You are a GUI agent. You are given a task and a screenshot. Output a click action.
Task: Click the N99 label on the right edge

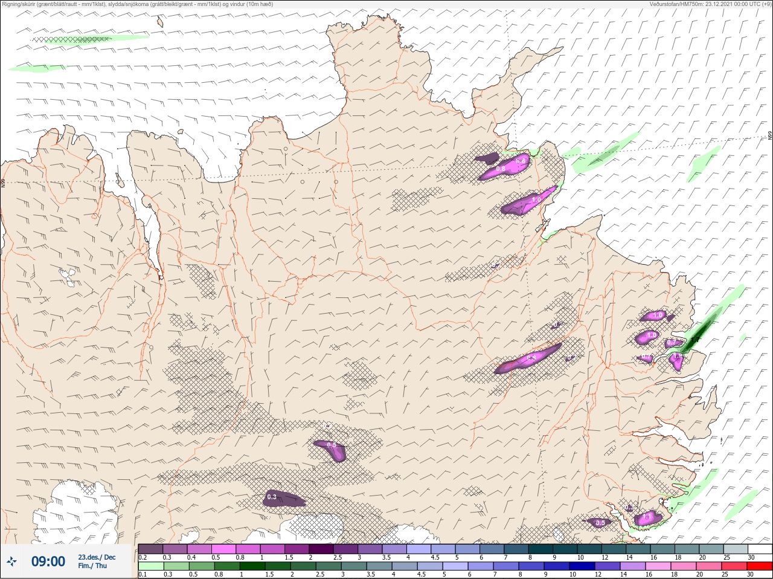pos(770,136)
